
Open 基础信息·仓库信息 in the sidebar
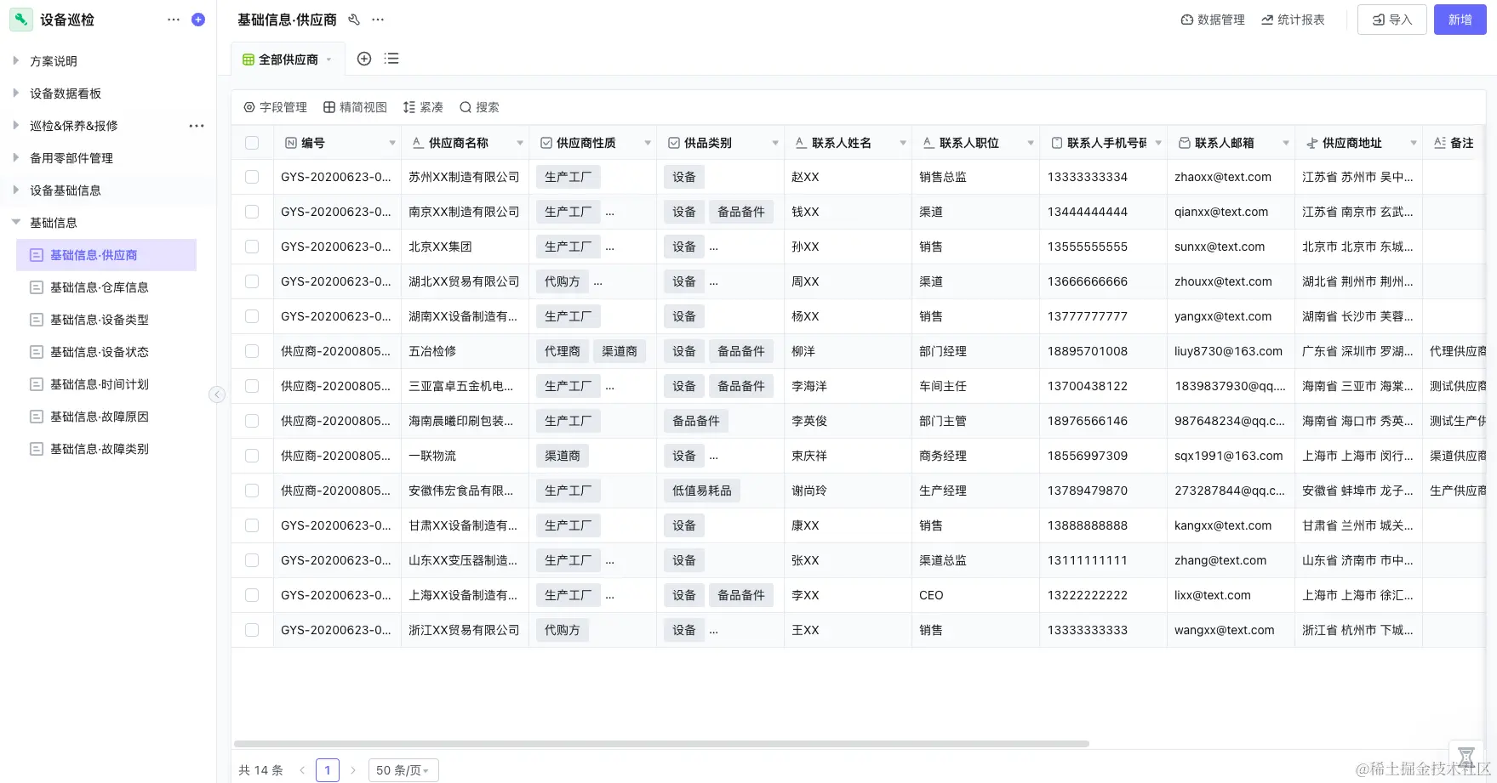[x=106, y=287]
